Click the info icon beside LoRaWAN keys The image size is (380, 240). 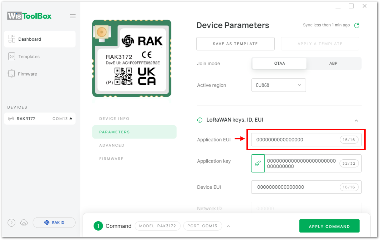200,120
